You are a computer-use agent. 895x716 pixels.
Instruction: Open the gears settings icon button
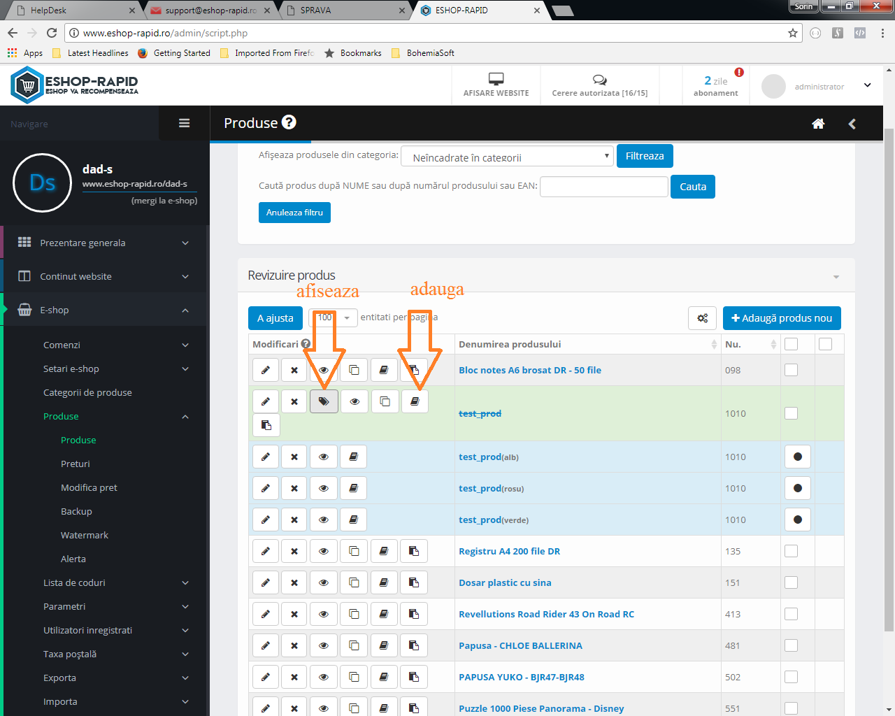[x=702, y=318]
